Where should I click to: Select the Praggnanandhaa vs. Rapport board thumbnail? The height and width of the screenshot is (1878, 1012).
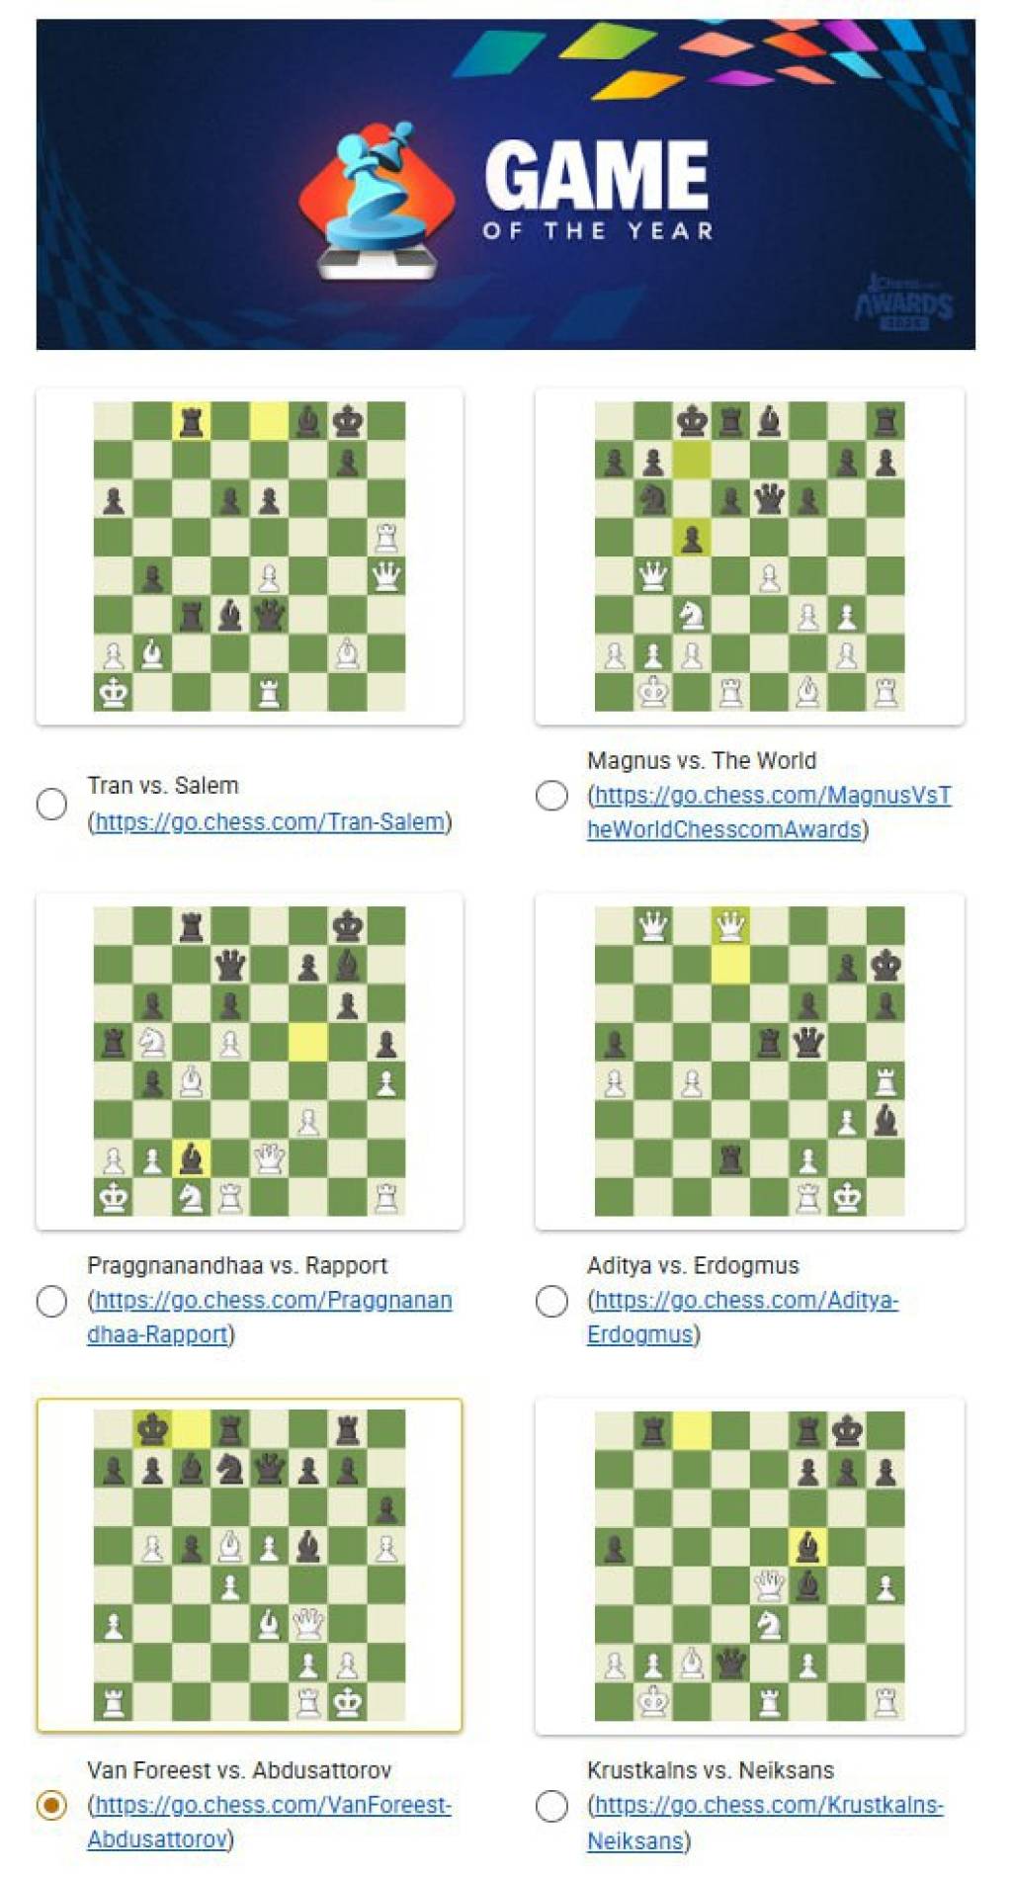click(249, 1061)
